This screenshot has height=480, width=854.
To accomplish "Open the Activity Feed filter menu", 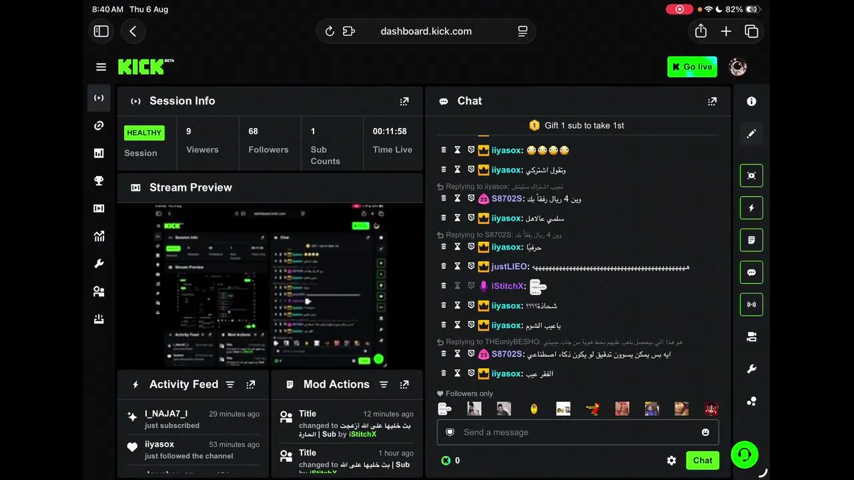I will click(x=230, y=385).
